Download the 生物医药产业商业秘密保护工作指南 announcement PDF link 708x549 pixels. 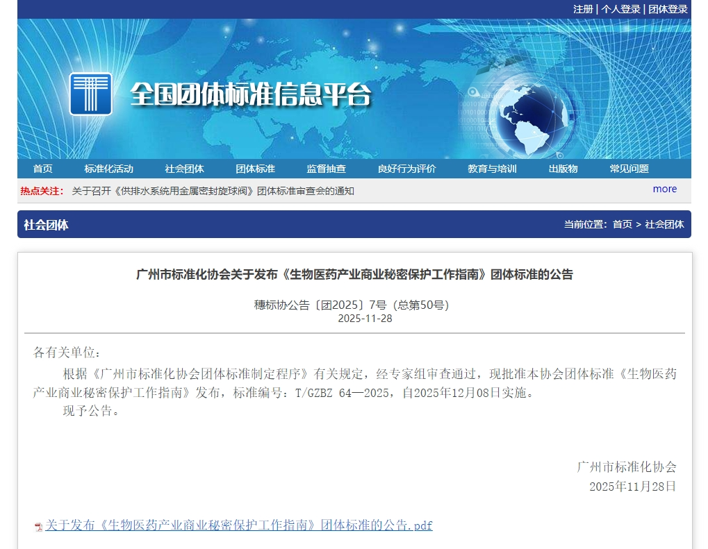[238, 525]
